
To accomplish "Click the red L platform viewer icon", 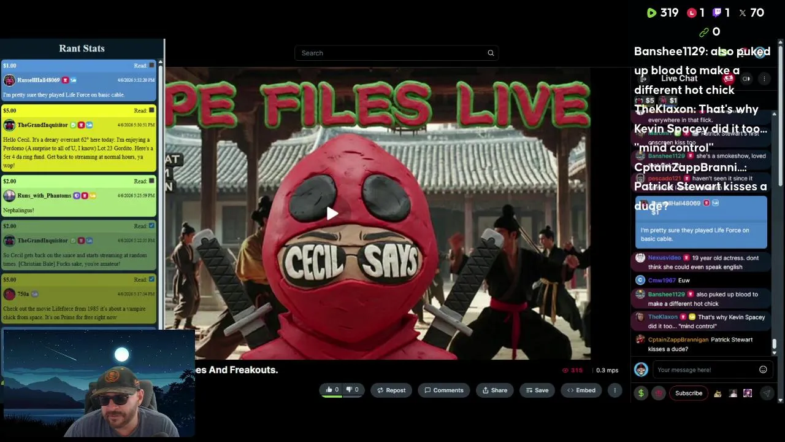I will pos(692,13).
